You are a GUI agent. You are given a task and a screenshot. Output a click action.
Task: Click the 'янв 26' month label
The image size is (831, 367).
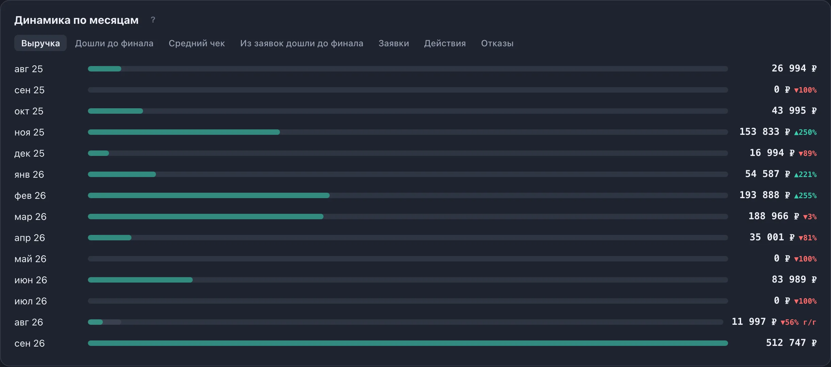[29, 175]
